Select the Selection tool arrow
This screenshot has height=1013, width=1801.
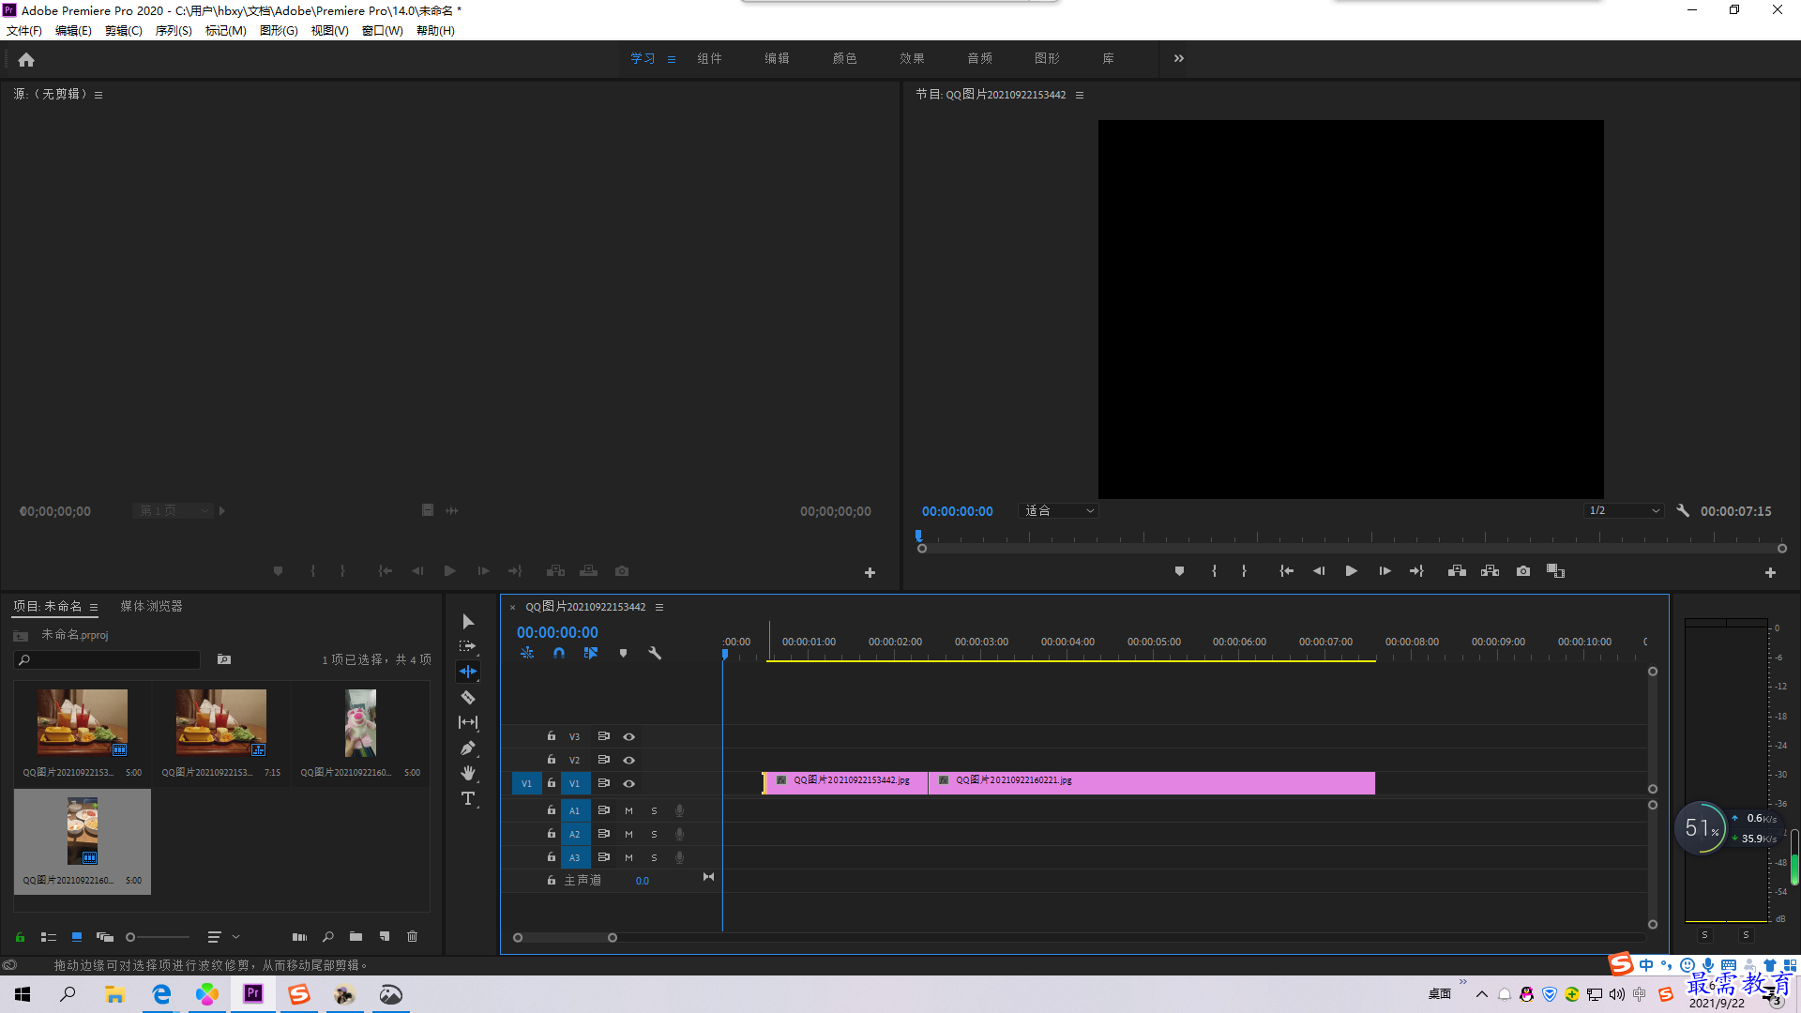pos(468,622)
